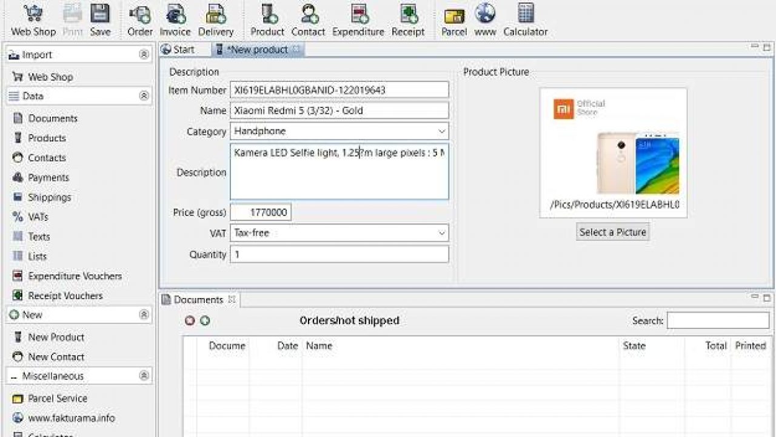The image size is (776, 437).
Task: Click the Select a Picture button
Action: (x=613, y=232)
